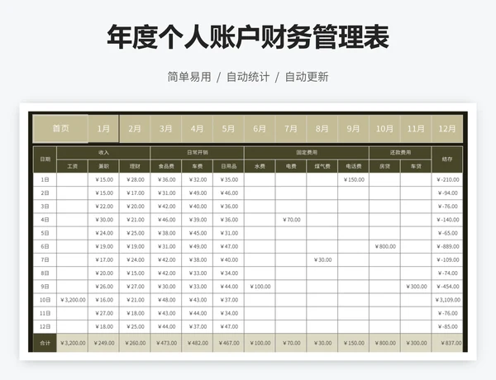The image size is (496, 380).
Task: Go to the 4月 tab
Action: (x=197, y=129)
